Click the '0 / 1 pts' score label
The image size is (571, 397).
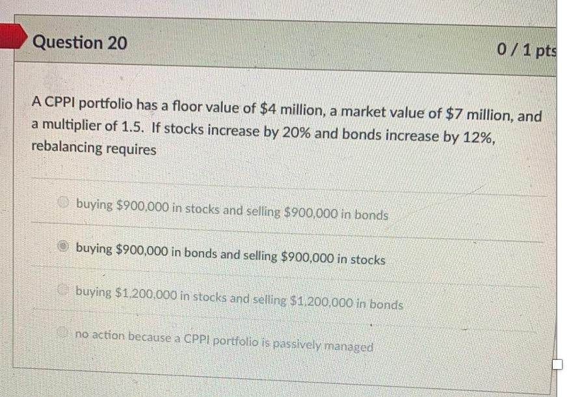pos(527,49)
